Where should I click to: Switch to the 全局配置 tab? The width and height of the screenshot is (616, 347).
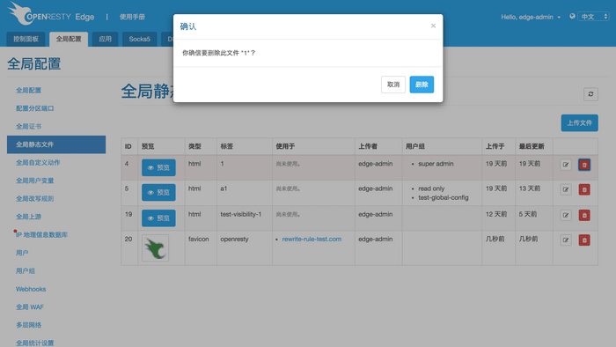(x=69, y=39)
